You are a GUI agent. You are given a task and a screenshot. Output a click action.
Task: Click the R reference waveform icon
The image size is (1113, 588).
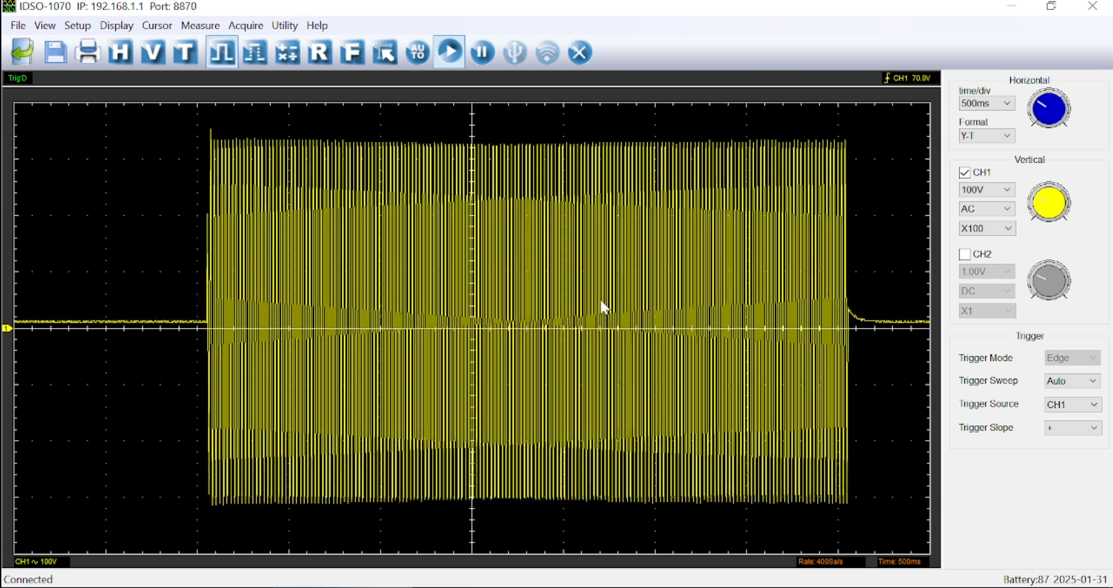coord(320,52)
